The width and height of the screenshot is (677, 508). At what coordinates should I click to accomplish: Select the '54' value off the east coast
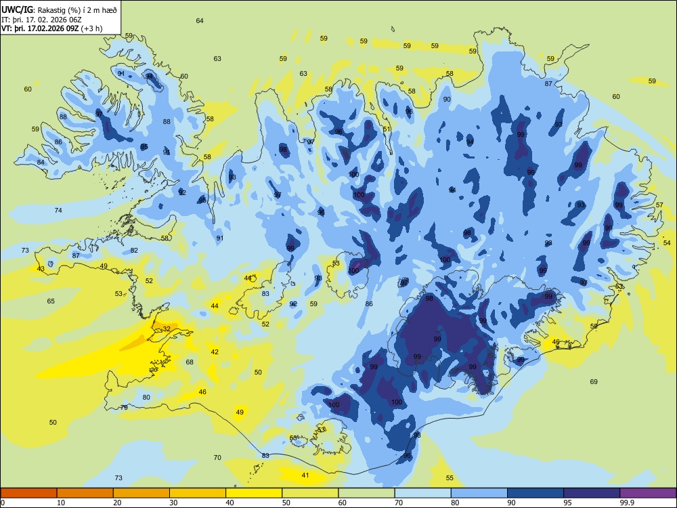pos(667,242)
